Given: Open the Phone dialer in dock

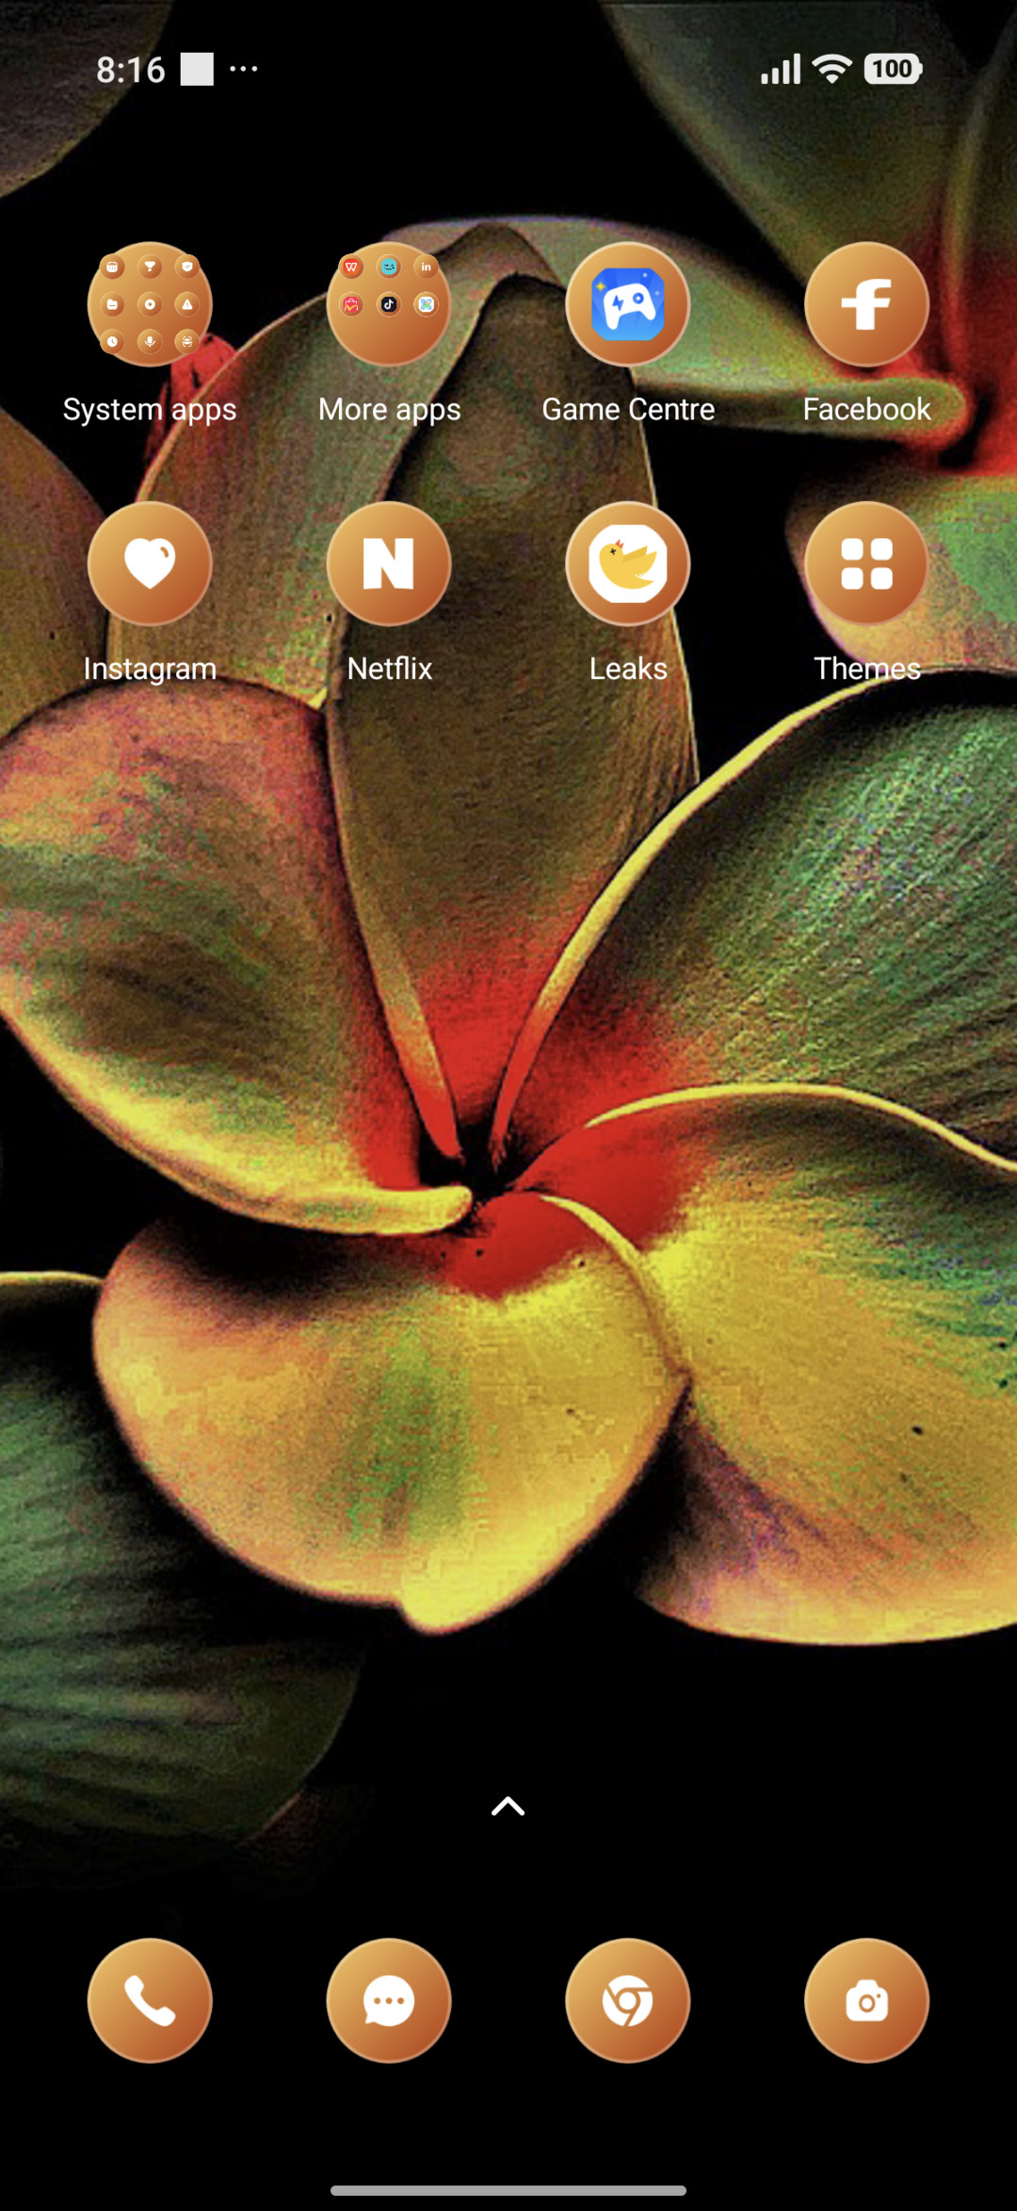Looking at the screenshot, I should click(150, 2001).
